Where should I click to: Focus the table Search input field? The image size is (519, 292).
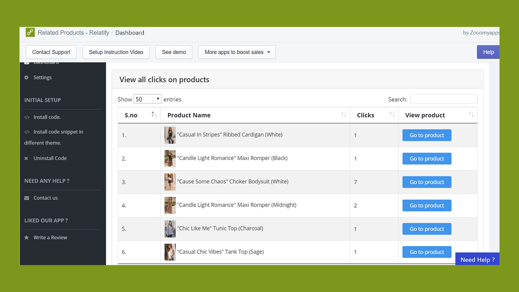[x=444, y=99]
